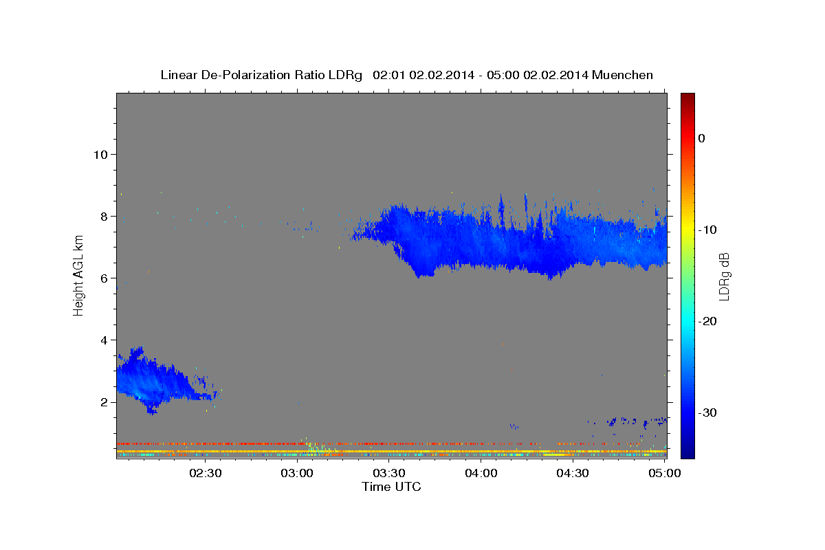Click the height tick label '4'
Viewport: 825px width, 550px height.
(104, 340)
